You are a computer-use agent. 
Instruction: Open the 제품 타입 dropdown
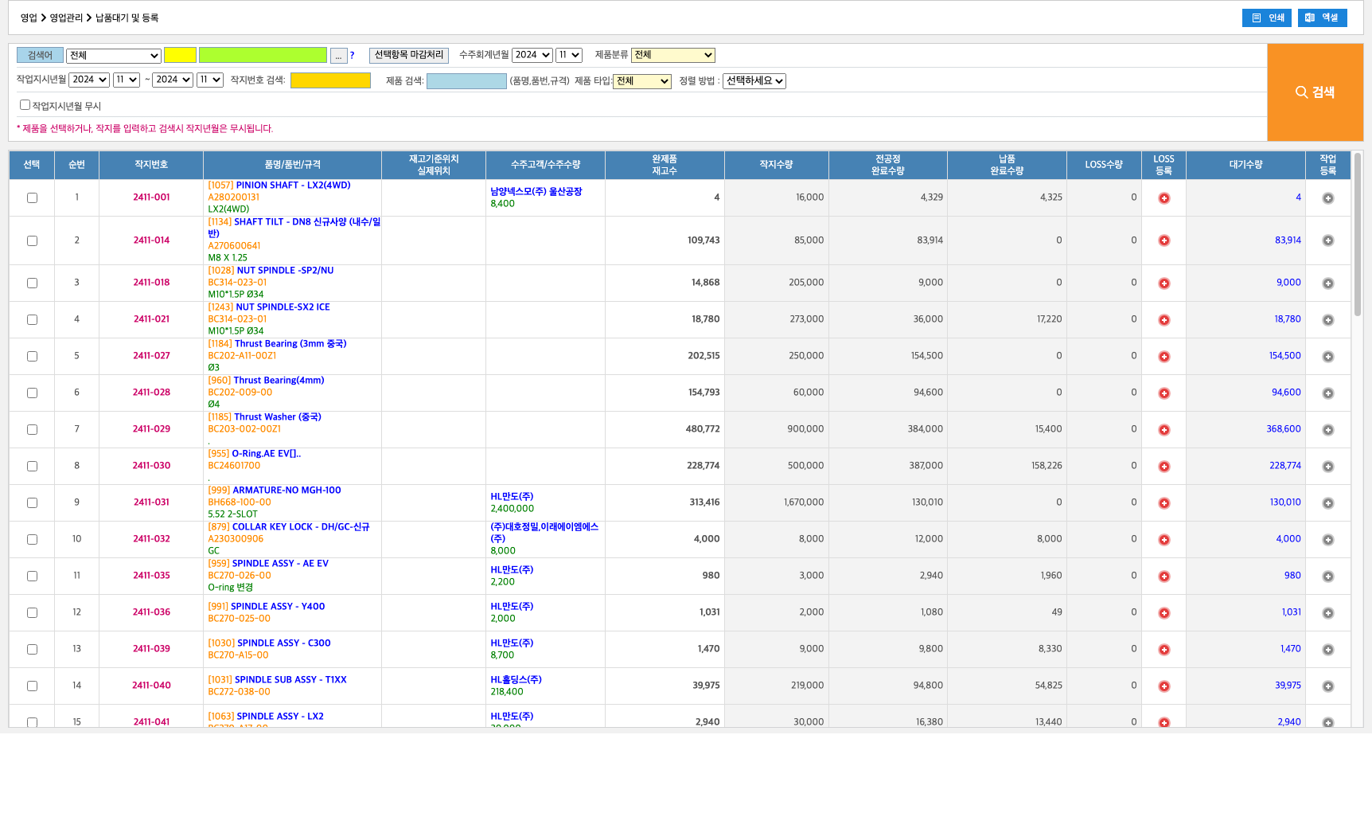(x=641, y=81)
